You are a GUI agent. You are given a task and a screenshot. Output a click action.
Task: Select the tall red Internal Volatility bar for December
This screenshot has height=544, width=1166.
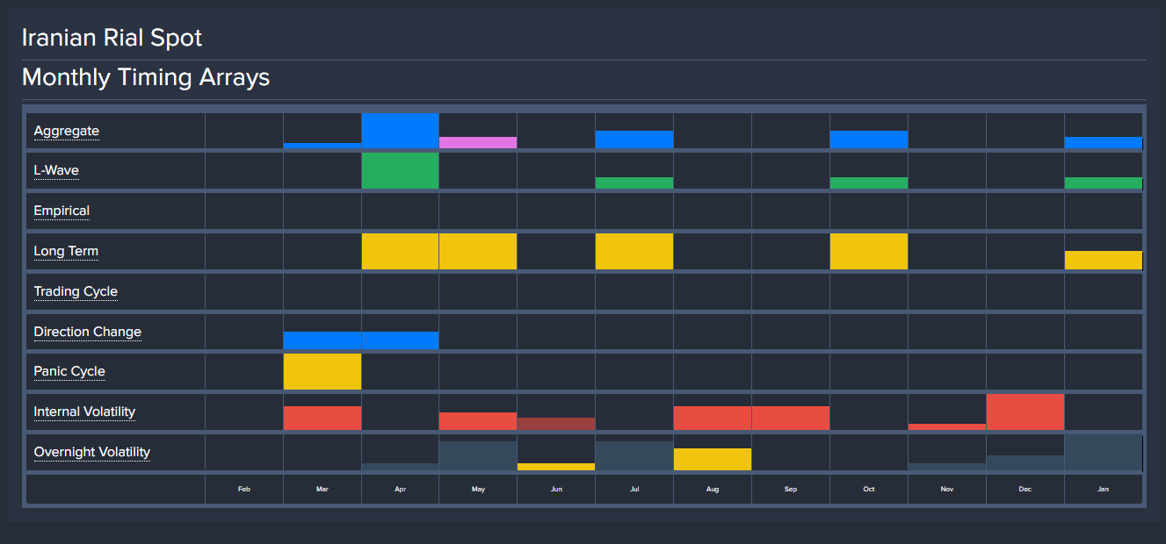click(1025, 412)
